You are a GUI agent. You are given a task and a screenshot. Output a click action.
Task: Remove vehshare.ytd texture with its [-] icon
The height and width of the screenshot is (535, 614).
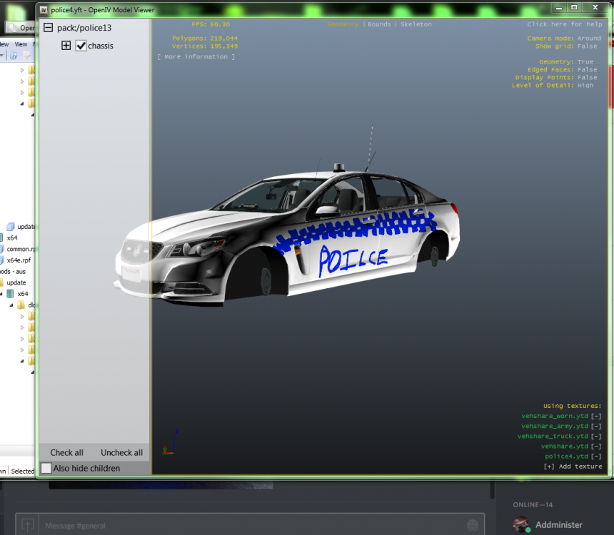click(x=595, y=446)
